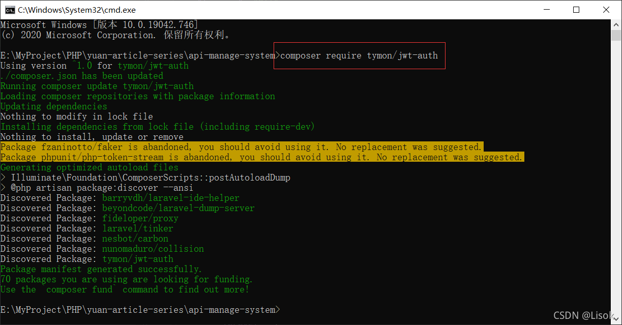The image size is (622, 325).
Task: Click the fzaninotto/faker abandoned warning
Action: click(242, 147)
